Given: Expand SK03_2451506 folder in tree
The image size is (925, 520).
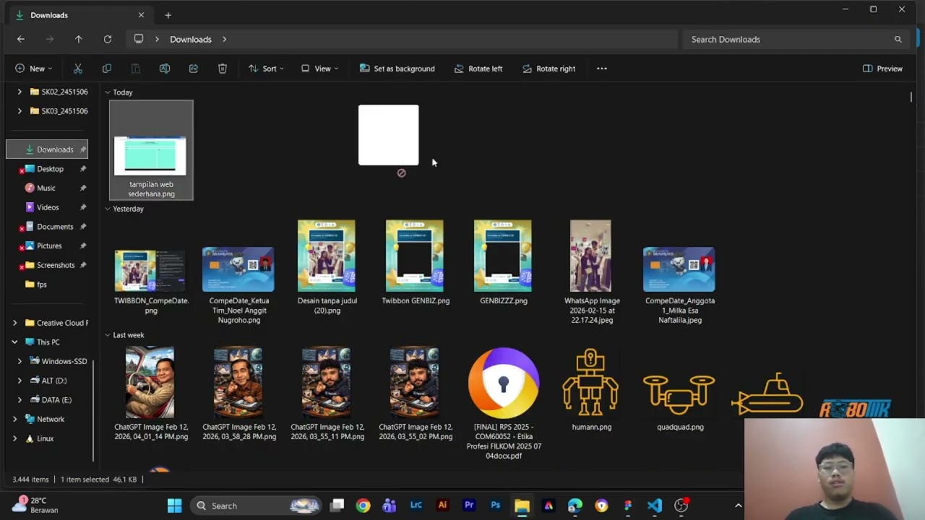Looking at the screenshot, I should pyautogui.click(x=20, y=111).
